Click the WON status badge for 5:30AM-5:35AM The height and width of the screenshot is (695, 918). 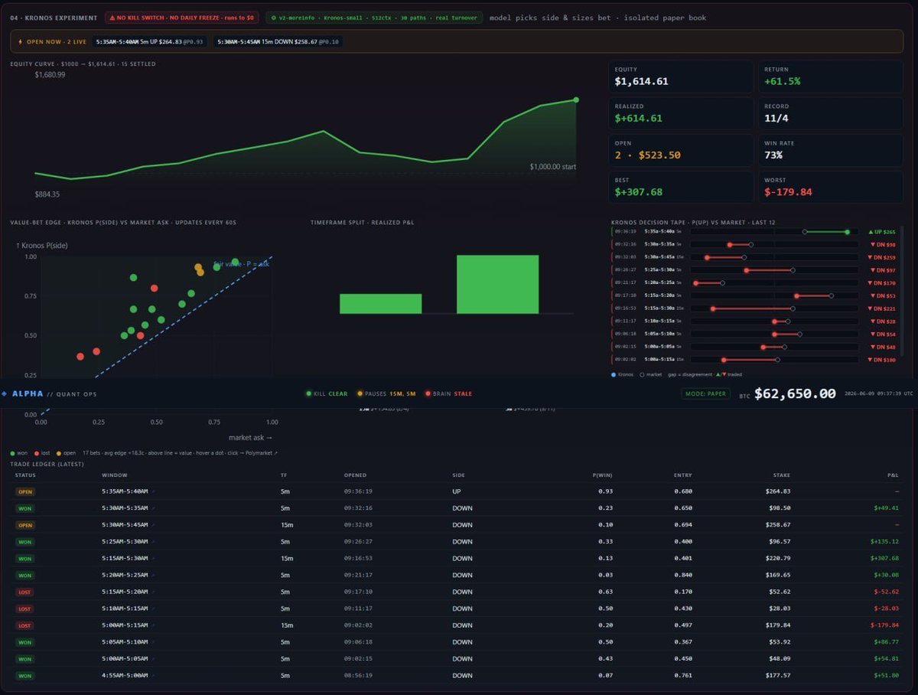25,508
